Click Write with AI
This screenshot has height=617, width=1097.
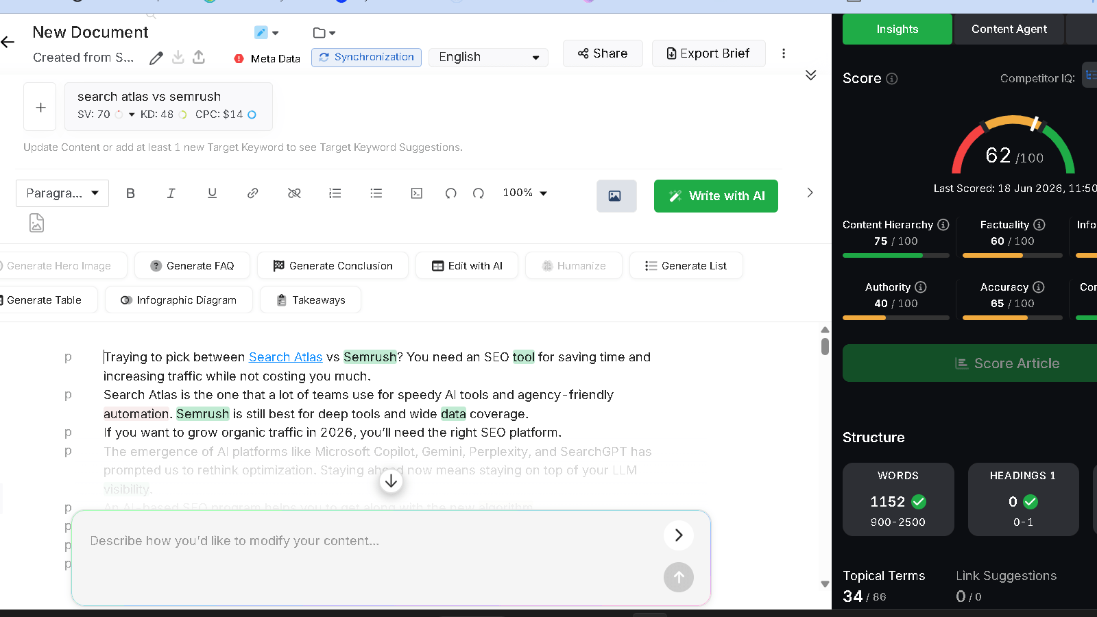[x=716, y=196]
